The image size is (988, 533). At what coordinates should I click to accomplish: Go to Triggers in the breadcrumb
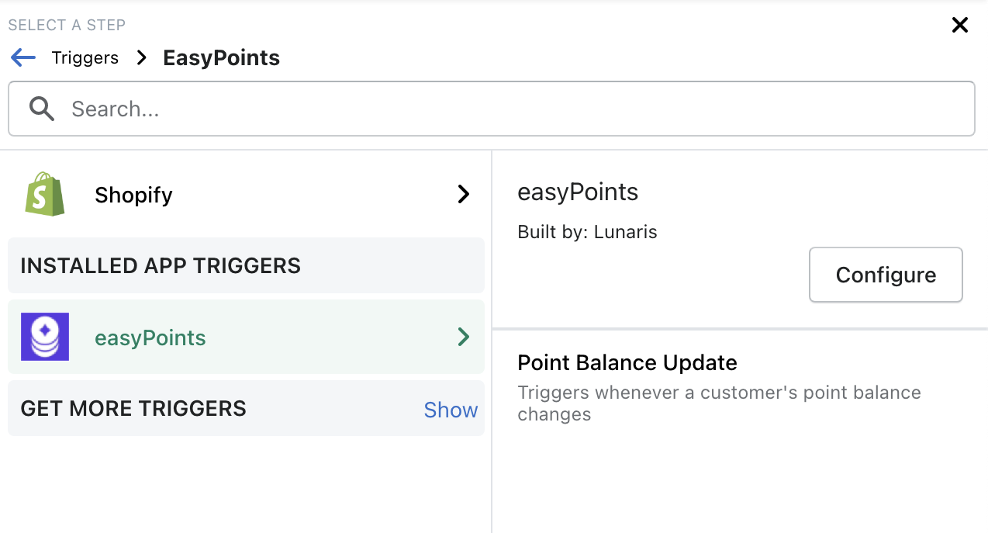[85, 57]
